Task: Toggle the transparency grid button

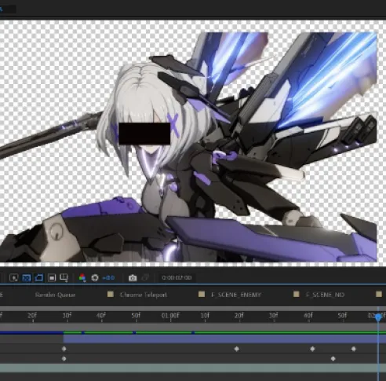Action: [27, 277]
